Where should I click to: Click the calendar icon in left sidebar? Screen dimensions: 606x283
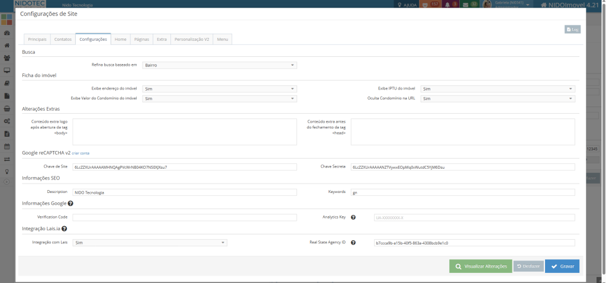[7, 146]
